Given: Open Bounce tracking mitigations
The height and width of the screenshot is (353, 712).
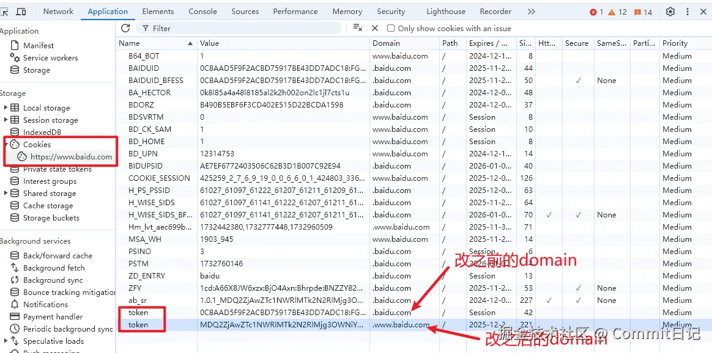Looking at the screenshot, I should tap(69, 293).
